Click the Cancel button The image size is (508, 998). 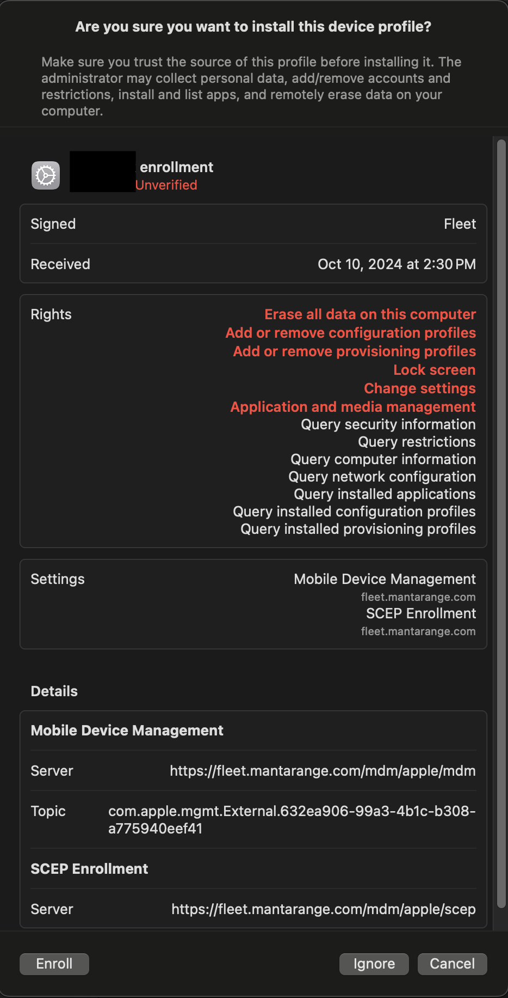tap(452, 964)
